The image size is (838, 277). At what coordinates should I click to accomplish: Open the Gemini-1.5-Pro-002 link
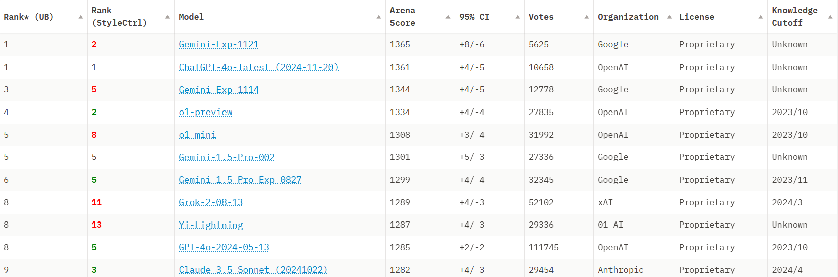coord(227,157)
